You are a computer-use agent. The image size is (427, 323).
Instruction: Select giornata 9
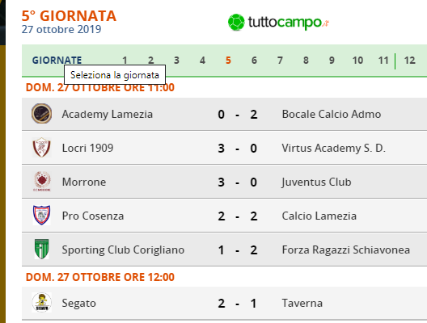pyautogui.click(x=332, y=60)
